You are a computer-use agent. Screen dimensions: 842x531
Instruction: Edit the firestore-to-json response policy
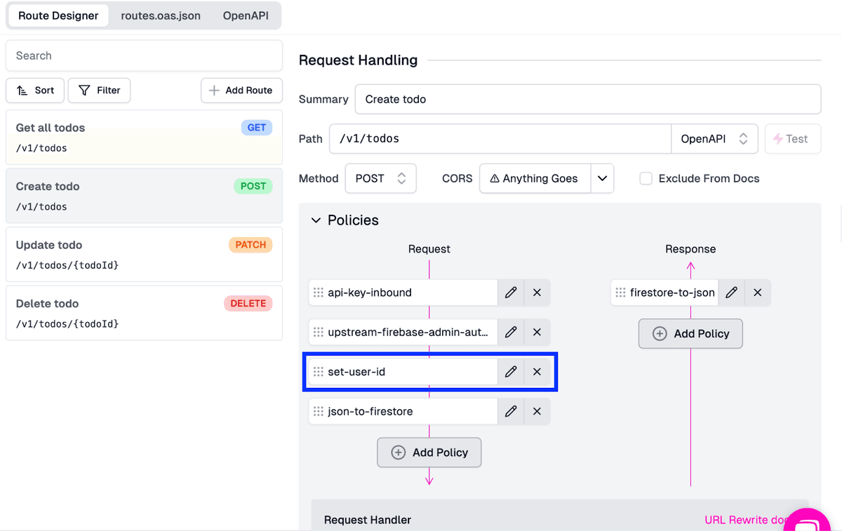click(x=731, y=293)
